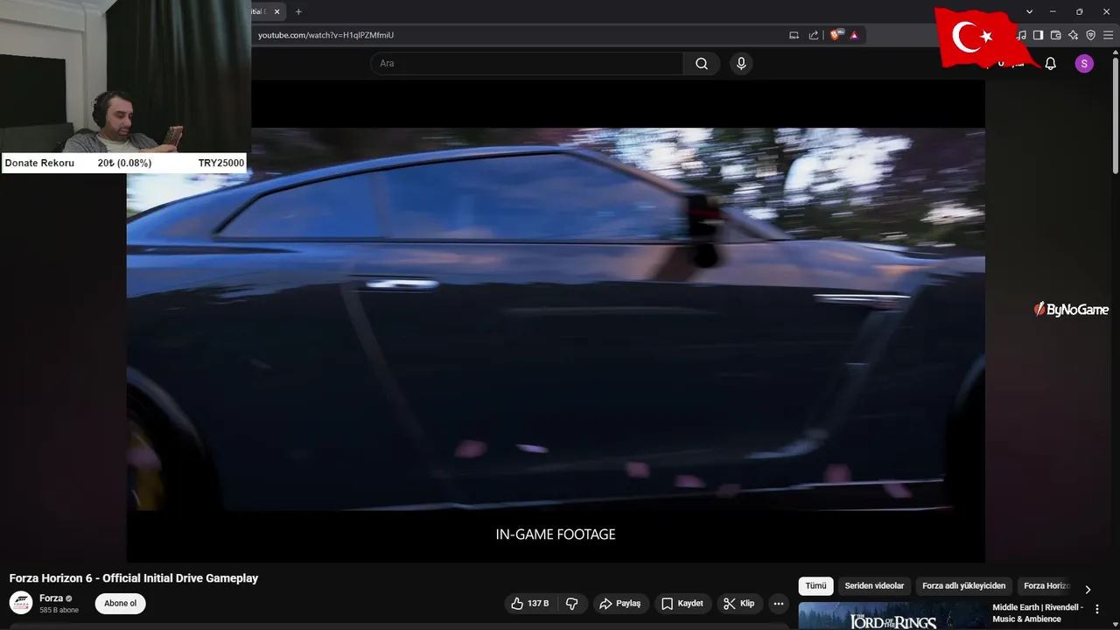This screenshot has width=1120, height=630.
Task: Close the current YouTube tab
Action: tap(277, 11)
